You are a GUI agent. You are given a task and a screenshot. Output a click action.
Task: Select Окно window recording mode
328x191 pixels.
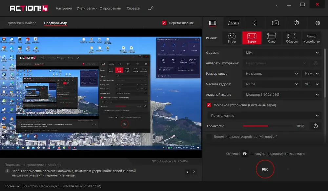tap(272, 38)
